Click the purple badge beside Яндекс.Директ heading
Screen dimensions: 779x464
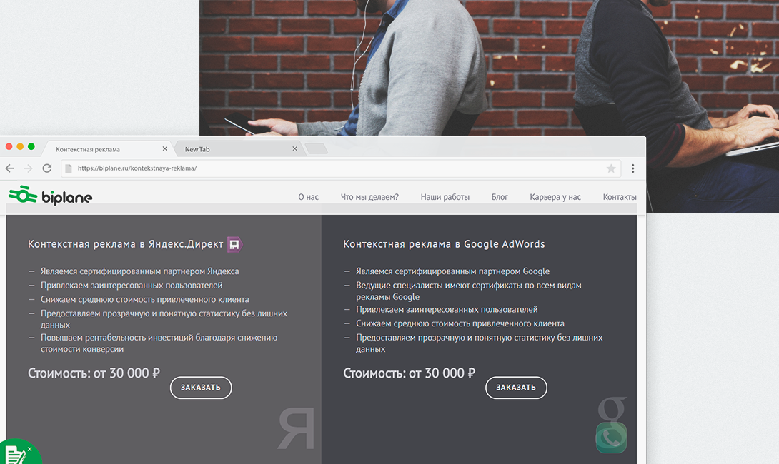(x=234, y=244)
